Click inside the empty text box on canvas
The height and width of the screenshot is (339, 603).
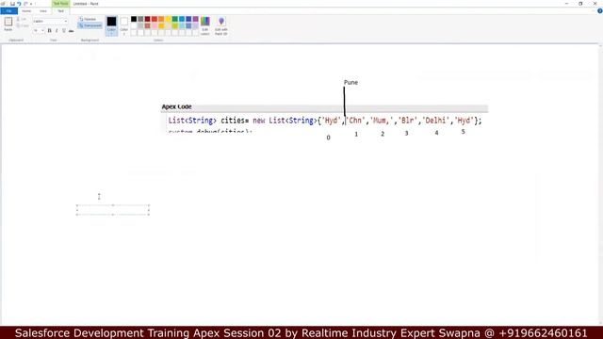113,210
